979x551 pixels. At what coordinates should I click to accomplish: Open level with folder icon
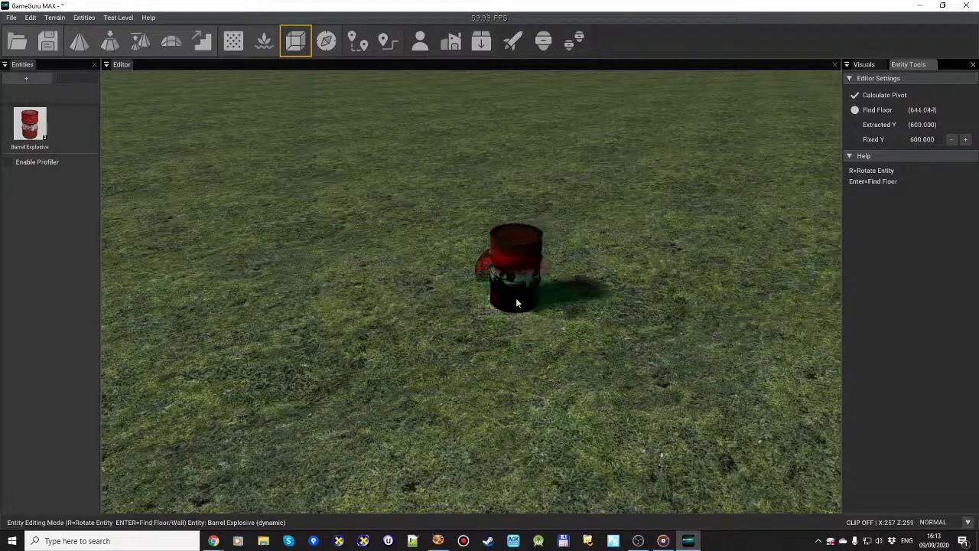coord(17,41)
